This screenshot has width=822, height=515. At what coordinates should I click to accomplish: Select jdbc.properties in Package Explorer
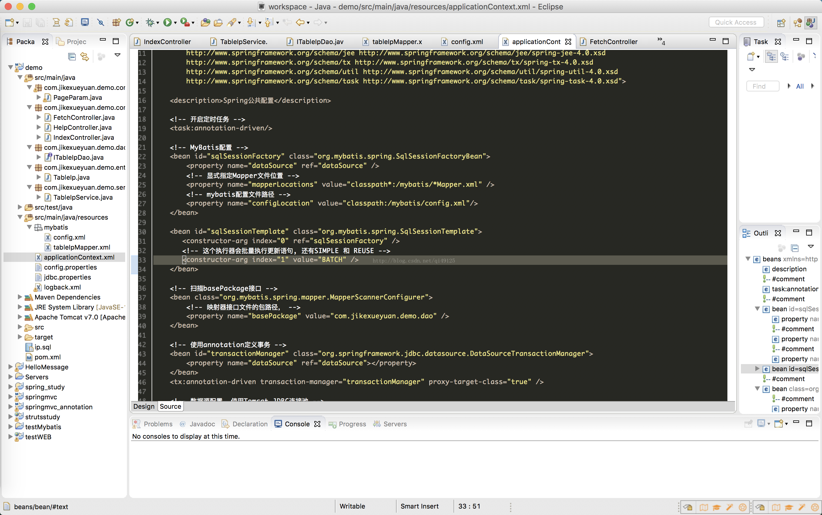(68, 277)
